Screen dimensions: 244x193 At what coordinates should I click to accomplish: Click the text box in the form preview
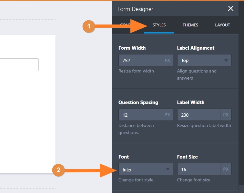pyautogui.click(x=19, y=65)
